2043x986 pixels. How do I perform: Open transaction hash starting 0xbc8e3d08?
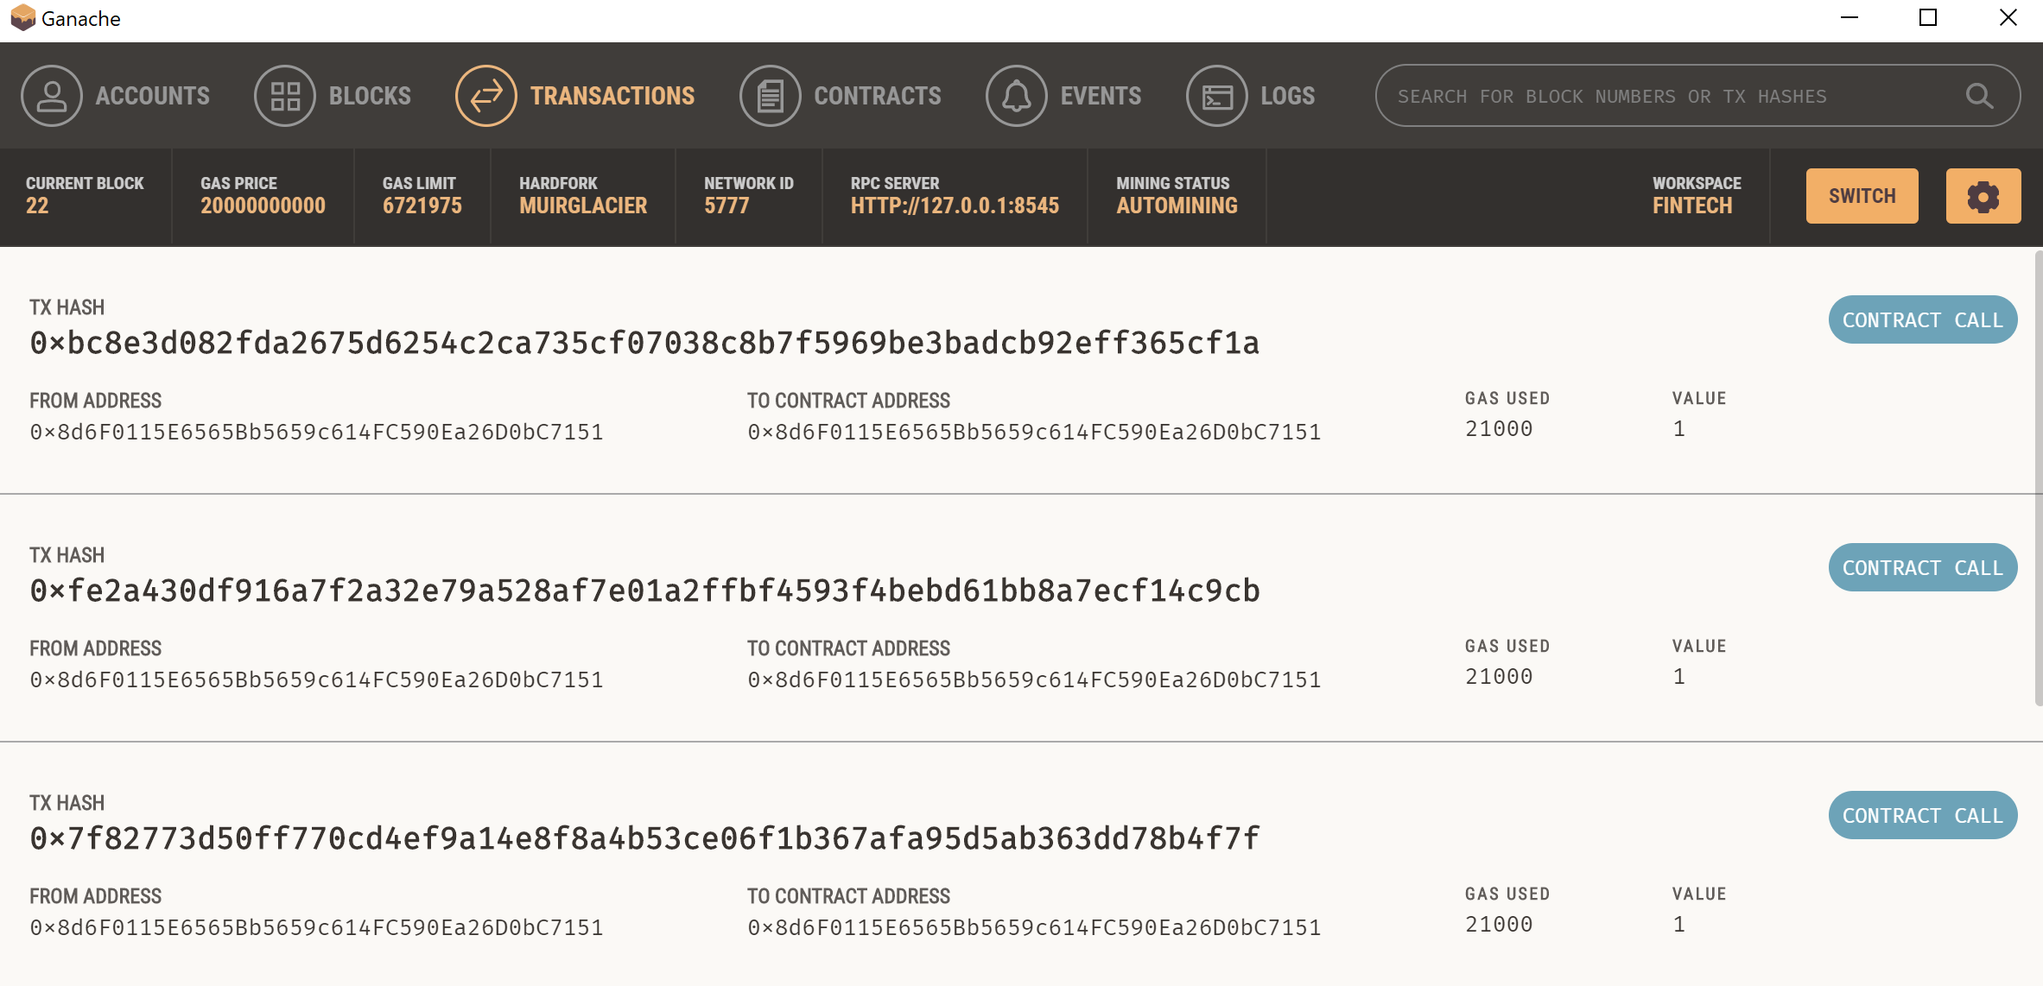click(644, 344)
